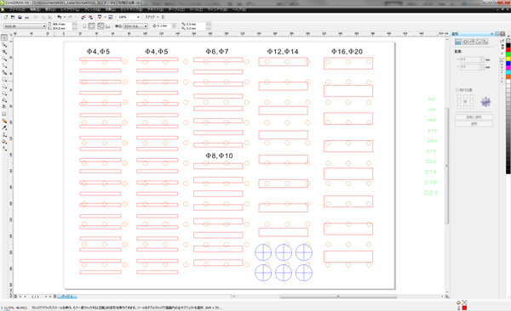Screen dimensions: 511x311
Task: Toggle the 相対位置 relative position checkbox
Action: [x=456, y=90]
